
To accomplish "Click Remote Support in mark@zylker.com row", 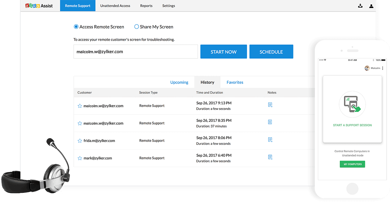I will 152,158.
